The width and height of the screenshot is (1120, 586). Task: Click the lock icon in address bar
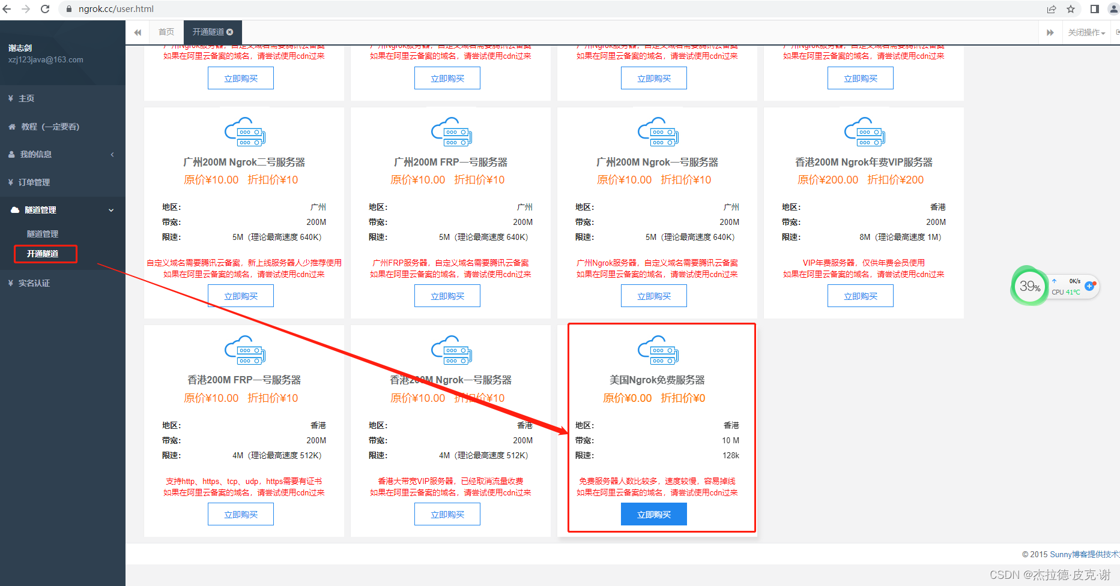click(x=68, y=9)
